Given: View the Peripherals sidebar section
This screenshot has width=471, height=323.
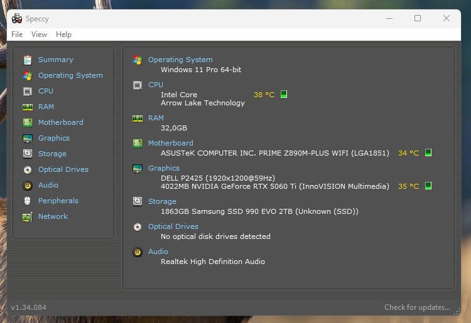Looking at the screenshot, I should pos(58,201).
